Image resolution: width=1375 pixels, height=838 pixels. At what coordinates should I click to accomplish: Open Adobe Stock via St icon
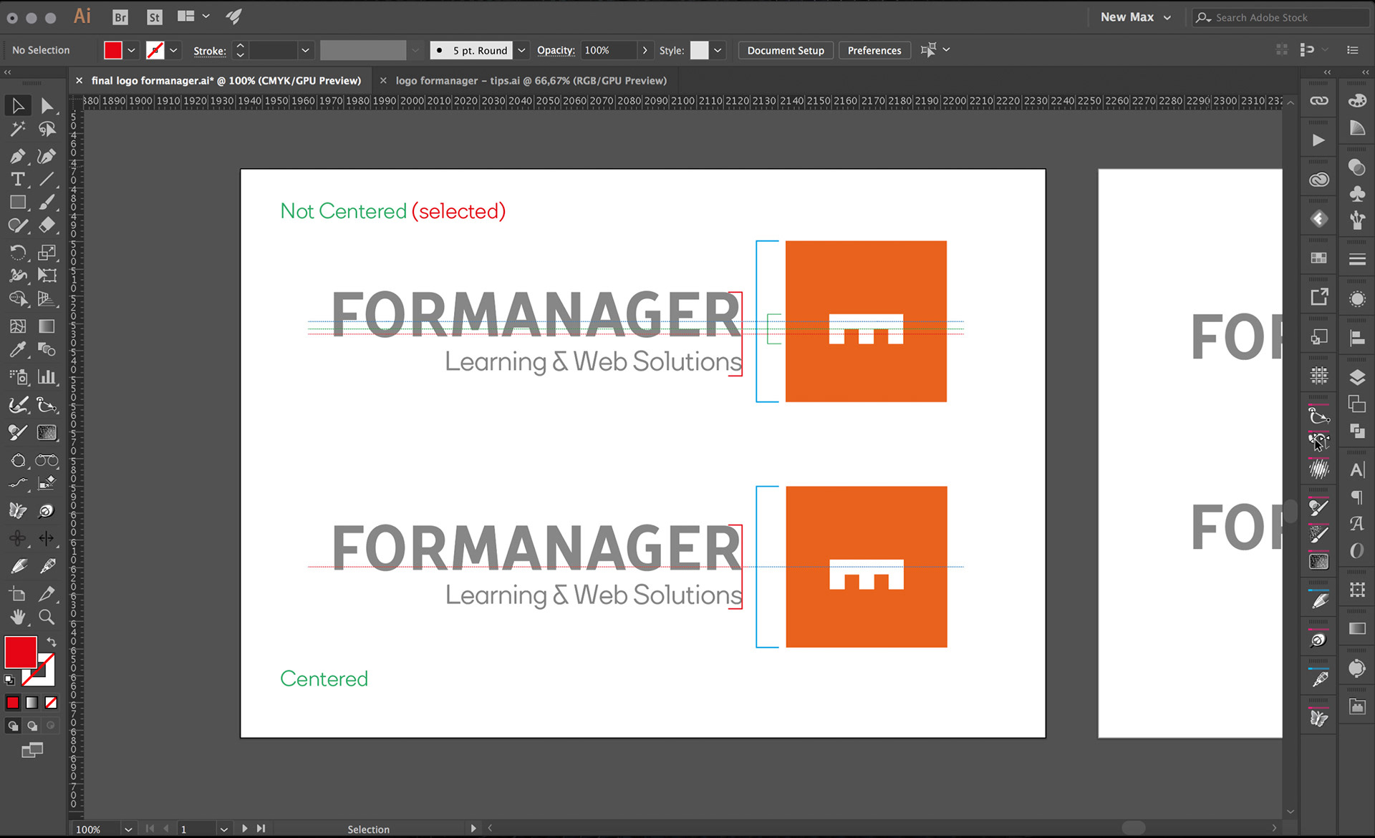point(155,17)
